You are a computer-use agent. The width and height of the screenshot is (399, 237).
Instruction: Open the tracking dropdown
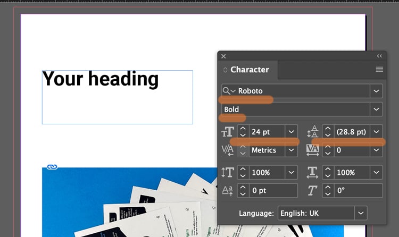(376, 150)
